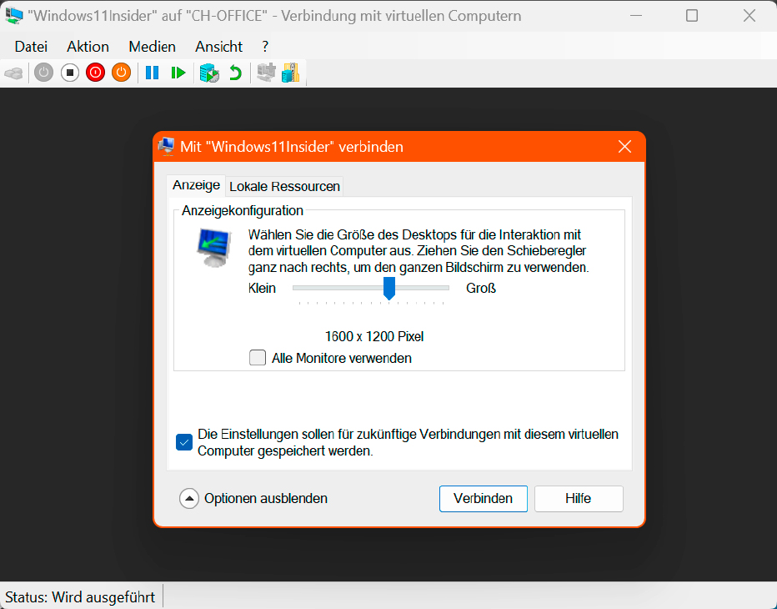Select the Anzeige tab
Screen dimensions: 777x609
coord(196,185)
